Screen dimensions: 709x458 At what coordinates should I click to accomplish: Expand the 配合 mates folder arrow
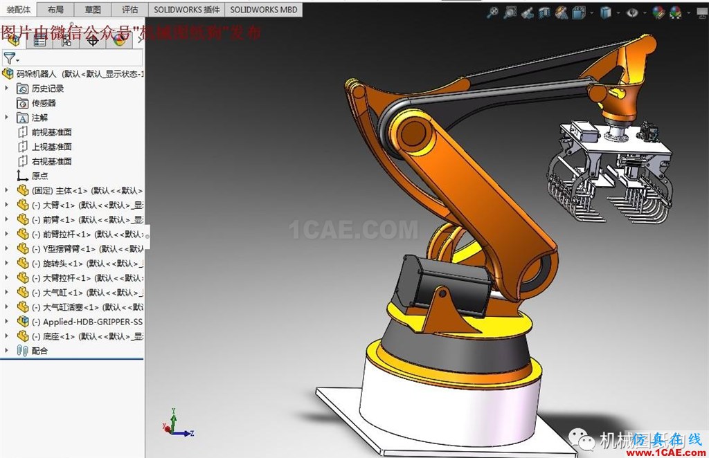point(6,351)
